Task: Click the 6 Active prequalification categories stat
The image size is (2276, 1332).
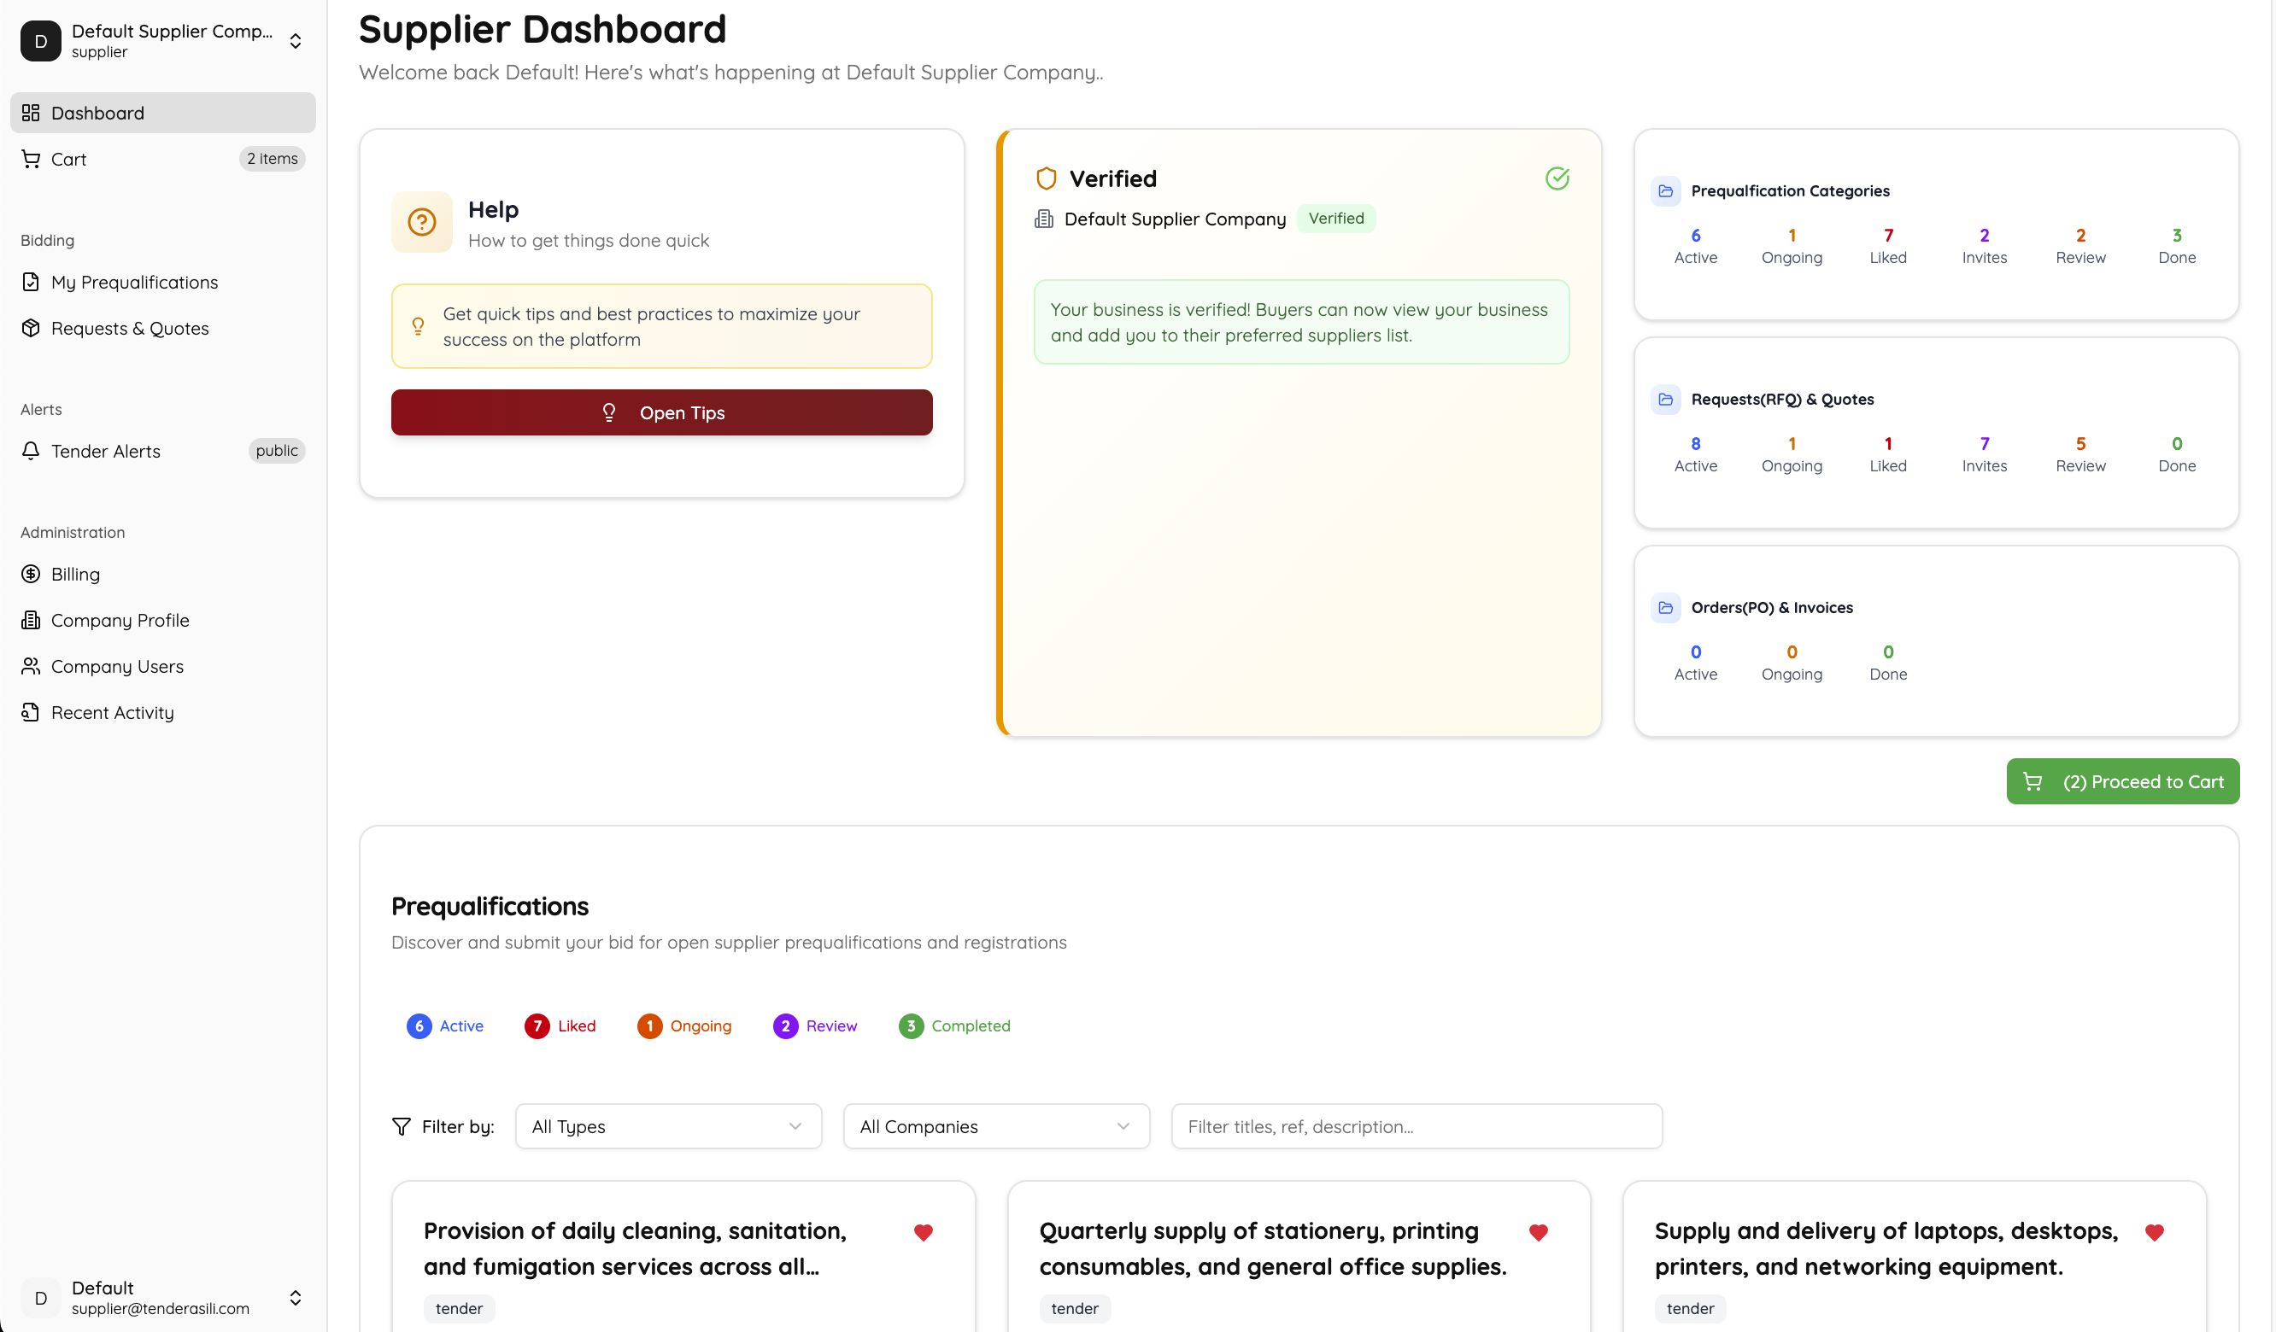Action: point(1696,245)
